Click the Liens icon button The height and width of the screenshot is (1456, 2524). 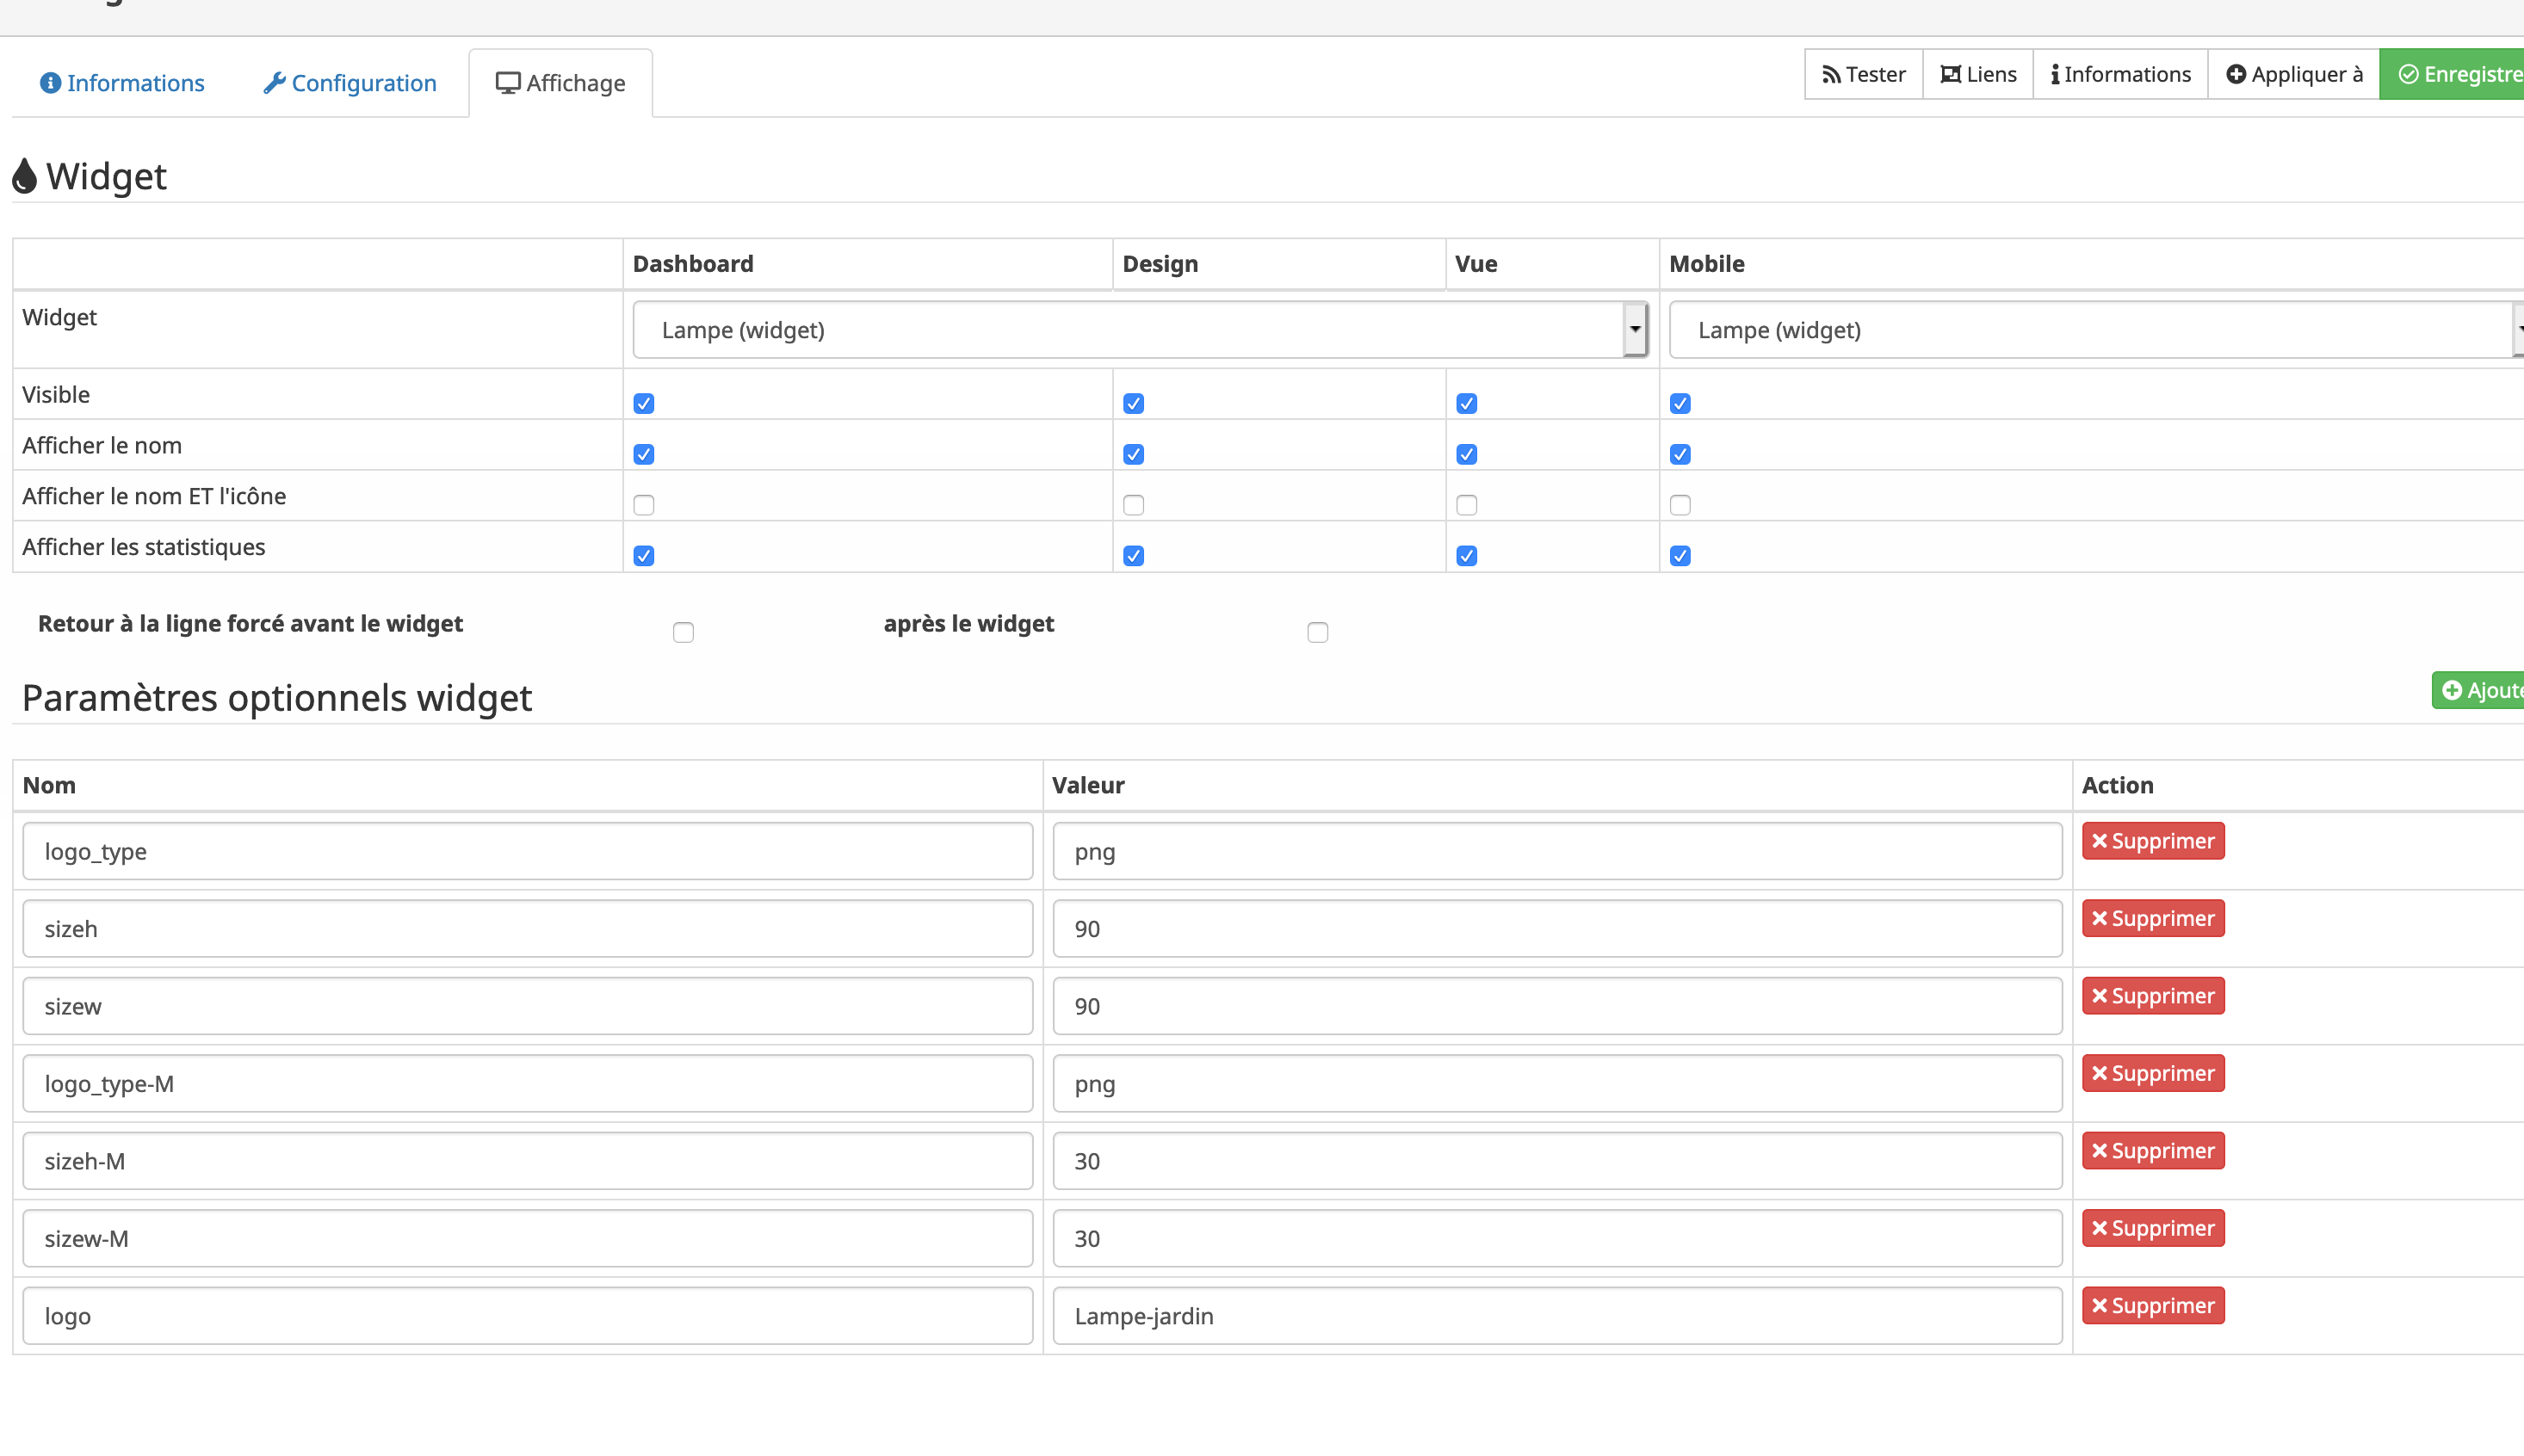tap(1978, 71)
